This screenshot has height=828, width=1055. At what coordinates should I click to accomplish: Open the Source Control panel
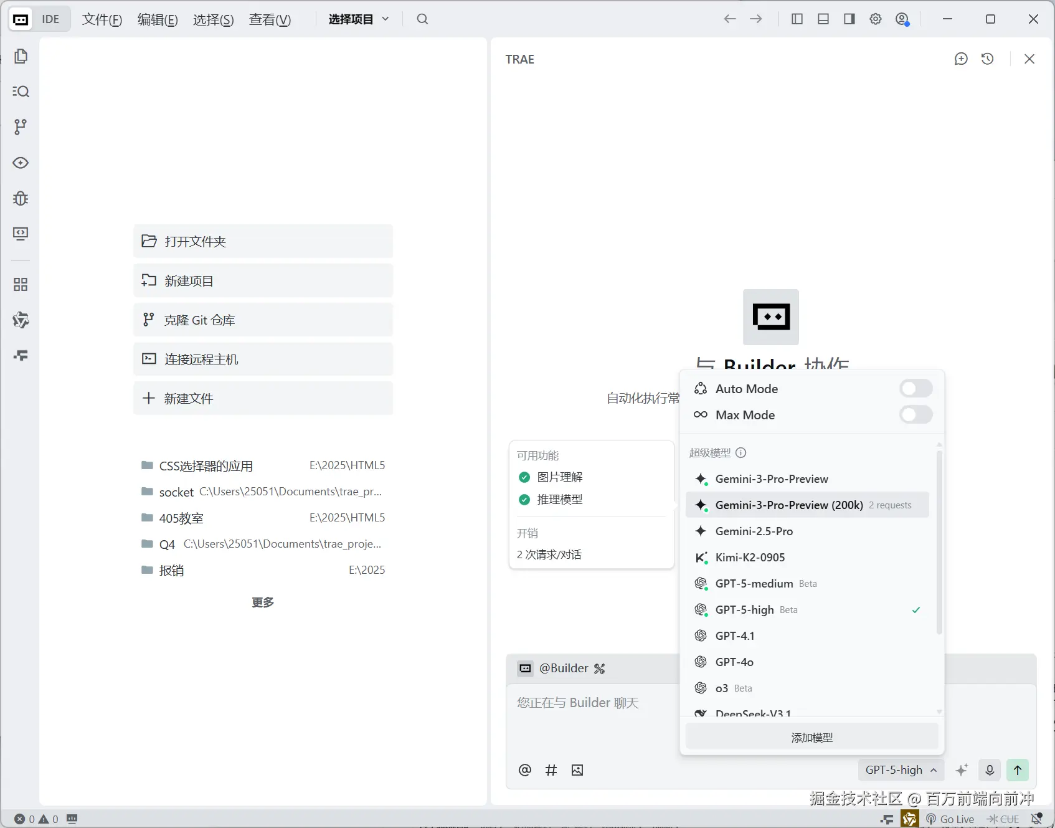pos(21,127)
